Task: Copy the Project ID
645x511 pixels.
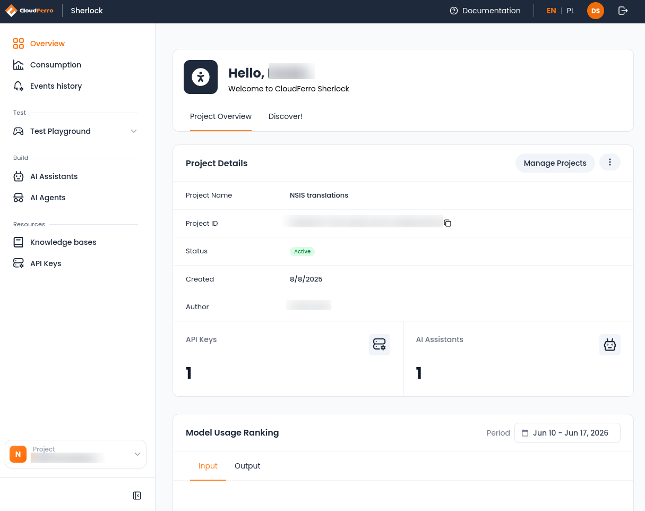Action: 448,223
